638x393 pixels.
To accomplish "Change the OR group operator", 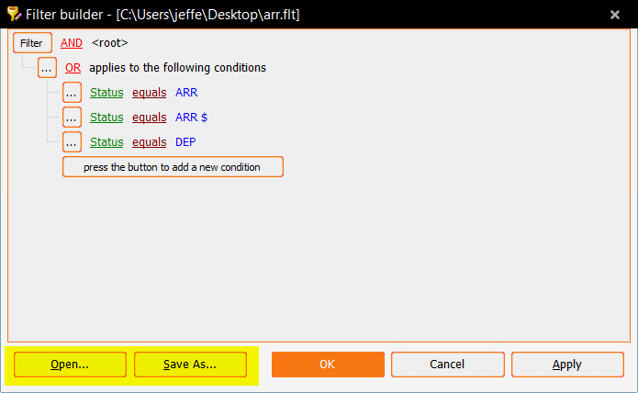I will [x=73, y=68].
